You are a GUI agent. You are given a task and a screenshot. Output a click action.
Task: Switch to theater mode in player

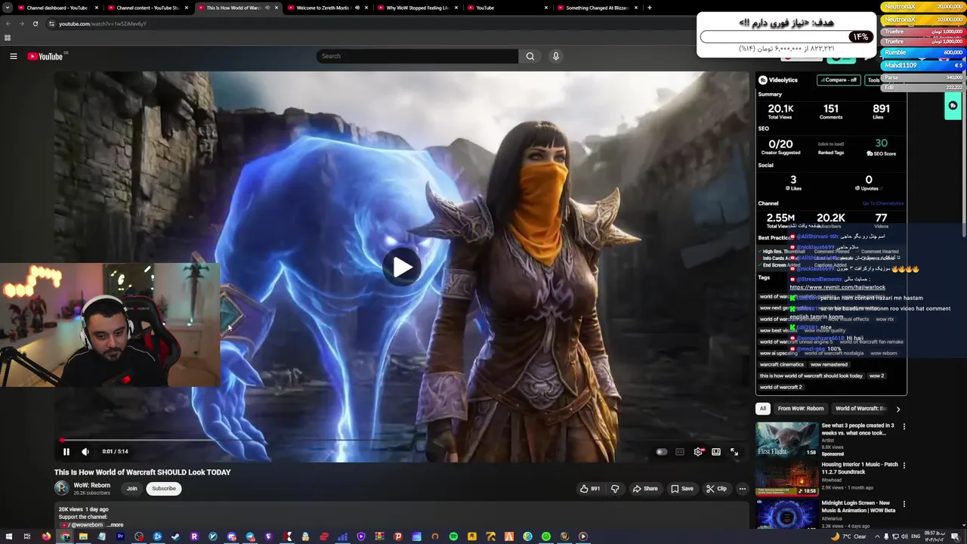pyautogui.click(x=716, y=452)
